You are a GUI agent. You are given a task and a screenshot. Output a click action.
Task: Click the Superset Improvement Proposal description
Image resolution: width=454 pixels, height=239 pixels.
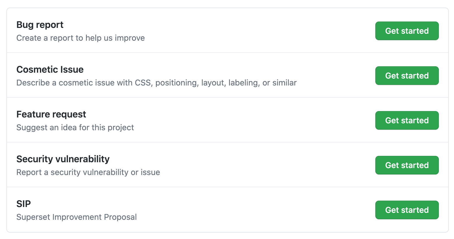(76, 217)
